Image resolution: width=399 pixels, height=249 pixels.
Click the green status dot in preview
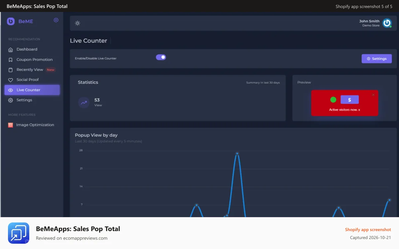333,100
